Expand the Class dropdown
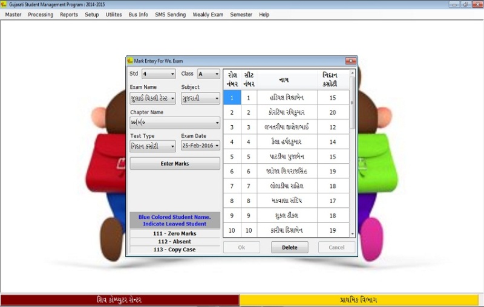484x307 pixels. point(216,74)
